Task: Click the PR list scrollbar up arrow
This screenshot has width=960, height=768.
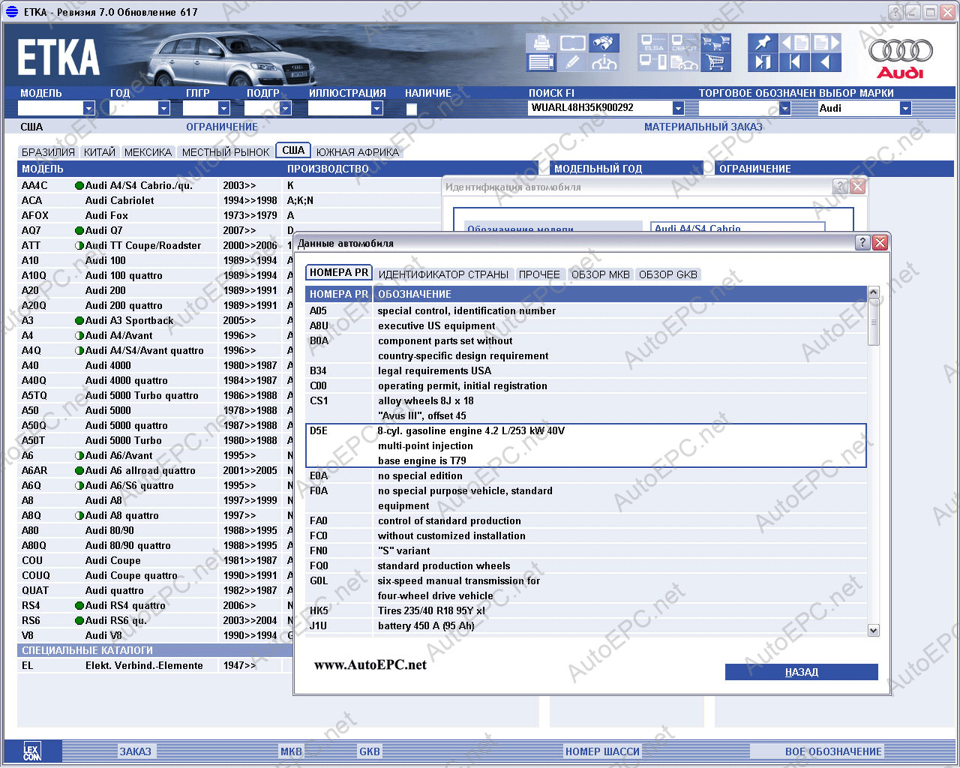Action: [x=873, y=292]
